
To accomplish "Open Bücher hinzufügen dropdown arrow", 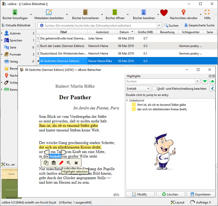I will tap(31, 15).
